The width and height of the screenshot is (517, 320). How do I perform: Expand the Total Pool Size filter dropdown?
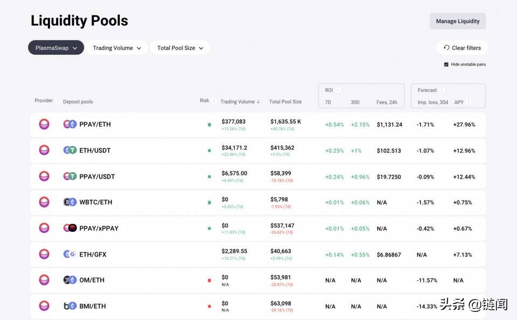coord(180,48)
